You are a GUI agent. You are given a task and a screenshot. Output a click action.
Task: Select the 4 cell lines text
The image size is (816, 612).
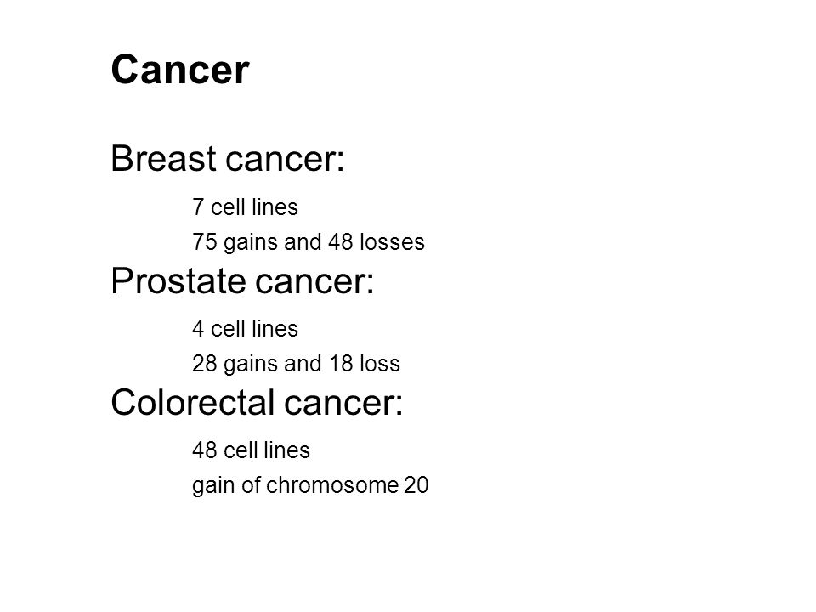(x=245, y=329)
